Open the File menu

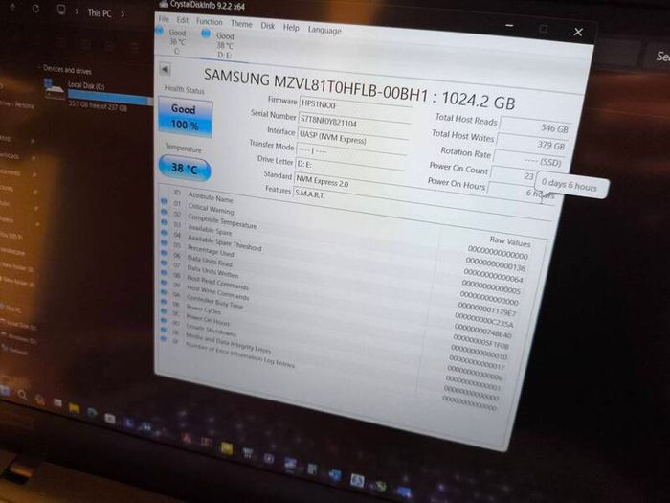pyautogui.click(x=164, y=19)
